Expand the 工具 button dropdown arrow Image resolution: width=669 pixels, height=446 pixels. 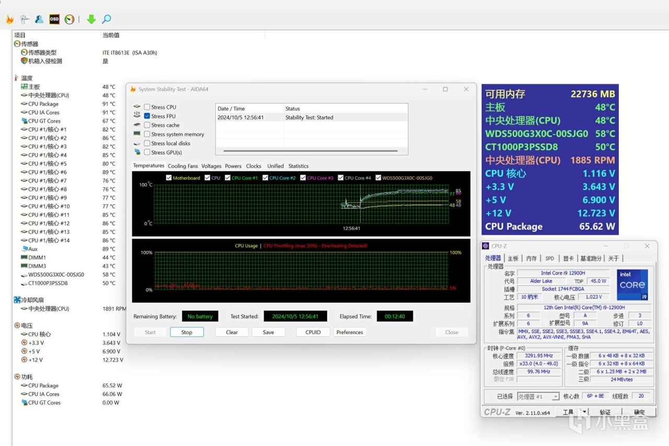point(584,412)
